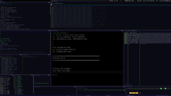Select the 'type "help" for cmds!' line
The height and width of the screenshot is (96, 171).
(x=61, y=71)
